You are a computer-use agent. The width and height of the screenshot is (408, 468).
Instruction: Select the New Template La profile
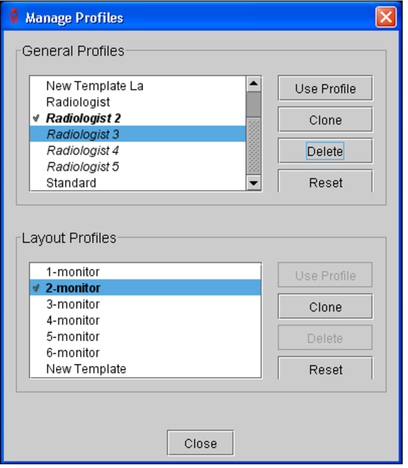(94, 86)
